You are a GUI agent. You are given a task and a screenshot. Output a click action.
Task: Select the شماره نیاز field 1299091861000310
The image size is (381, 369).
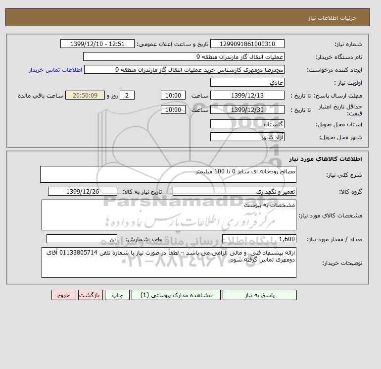pyautogui.click(x=247, y=44)
